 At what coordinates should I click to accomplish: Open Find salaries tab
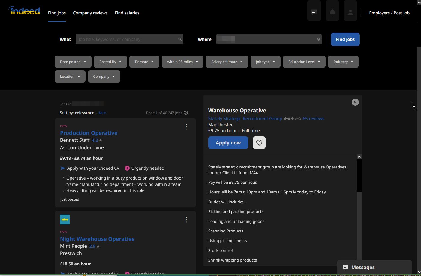click(x=127, y=13)
